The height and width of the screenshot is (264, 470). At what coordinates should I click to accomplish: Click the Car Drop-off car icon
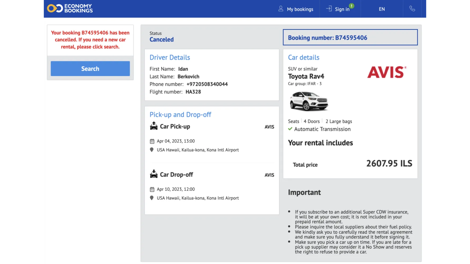click(x=154, y=174)
